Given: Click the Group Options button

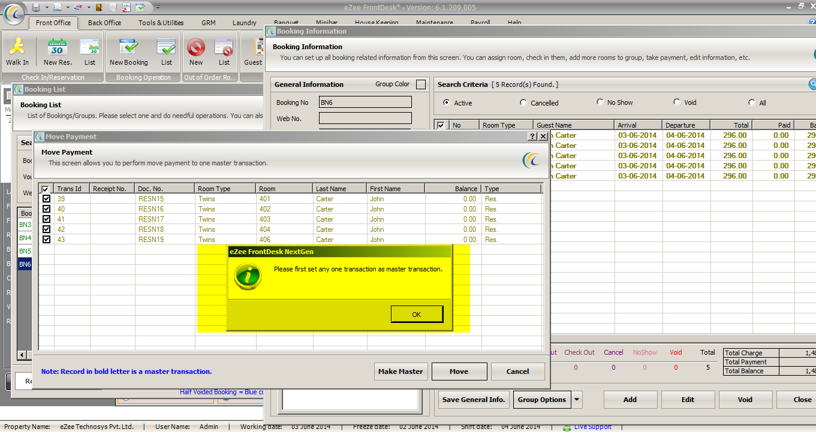Looking at the screenshot, I should point(542,400).
